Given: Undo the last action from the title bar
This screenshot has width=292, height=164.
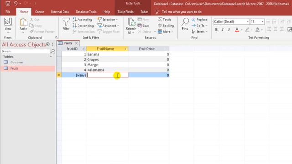Looking at the screenshot, I should (16, 3).
